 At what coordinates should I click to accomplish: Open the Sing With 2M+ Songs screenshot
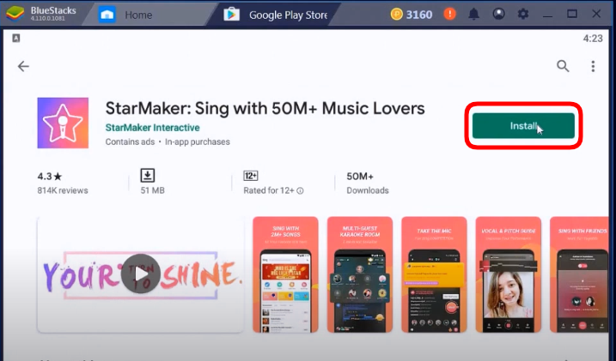tap(285, 274)
